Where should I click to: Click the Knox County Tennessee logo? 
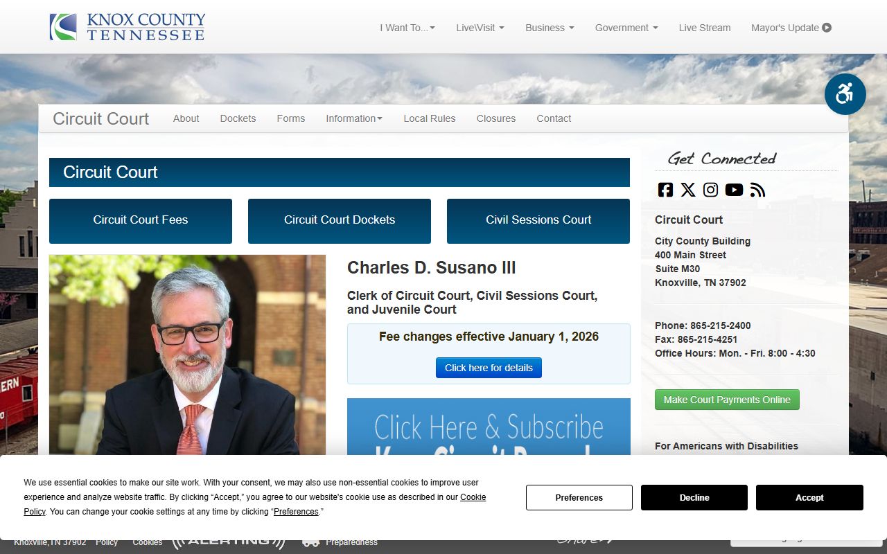pos(128,27)
